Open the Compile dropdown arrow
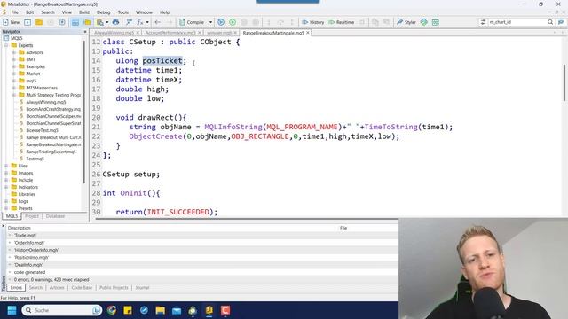 [x=210, y=22]
